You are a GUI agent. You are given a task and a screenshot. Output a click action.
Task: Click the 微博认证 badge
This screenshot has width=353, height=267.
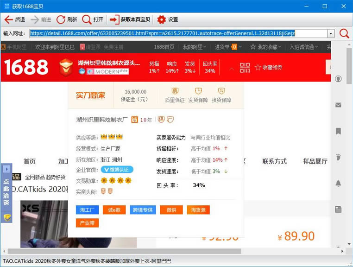coord(117,170)
